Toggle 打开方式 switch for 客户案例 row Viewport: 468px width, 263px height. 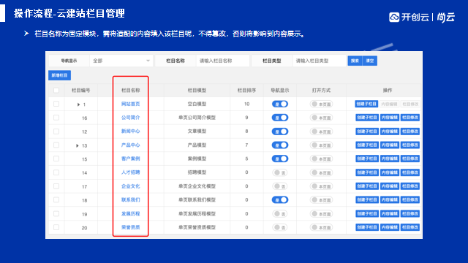click(321, 159)
